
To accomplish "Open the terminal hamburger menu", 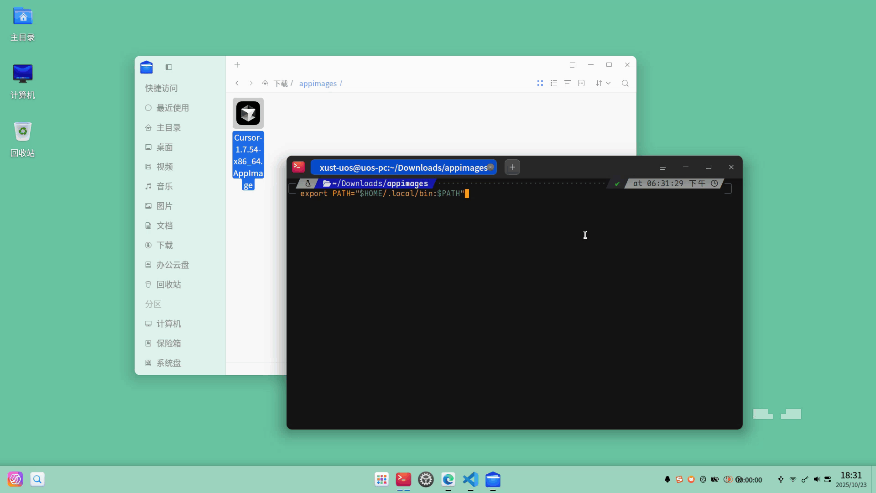I will (663, 167).
